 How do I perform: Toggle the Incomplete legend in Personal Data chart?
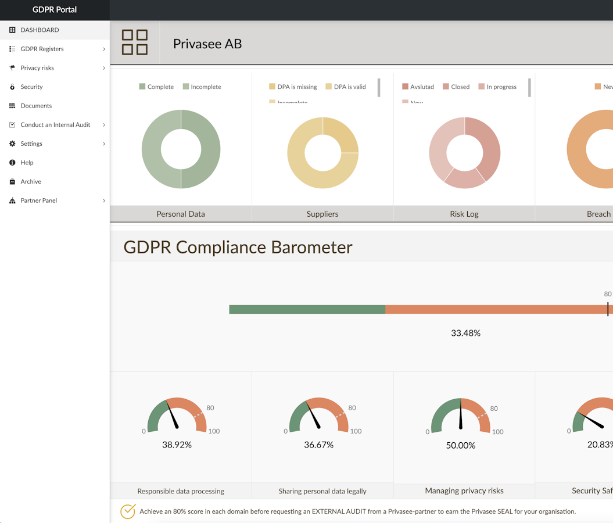202,87
